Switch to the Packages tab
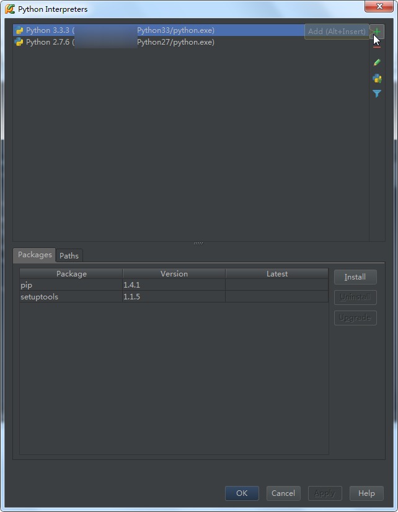This screenshot has width=398, height=512. pos(35,255)
